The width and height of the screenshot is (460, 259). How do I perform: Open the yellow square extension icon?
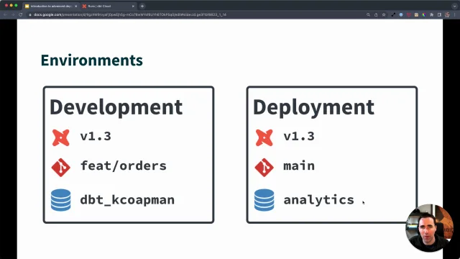pyautogui.click(x=416, y=14)
